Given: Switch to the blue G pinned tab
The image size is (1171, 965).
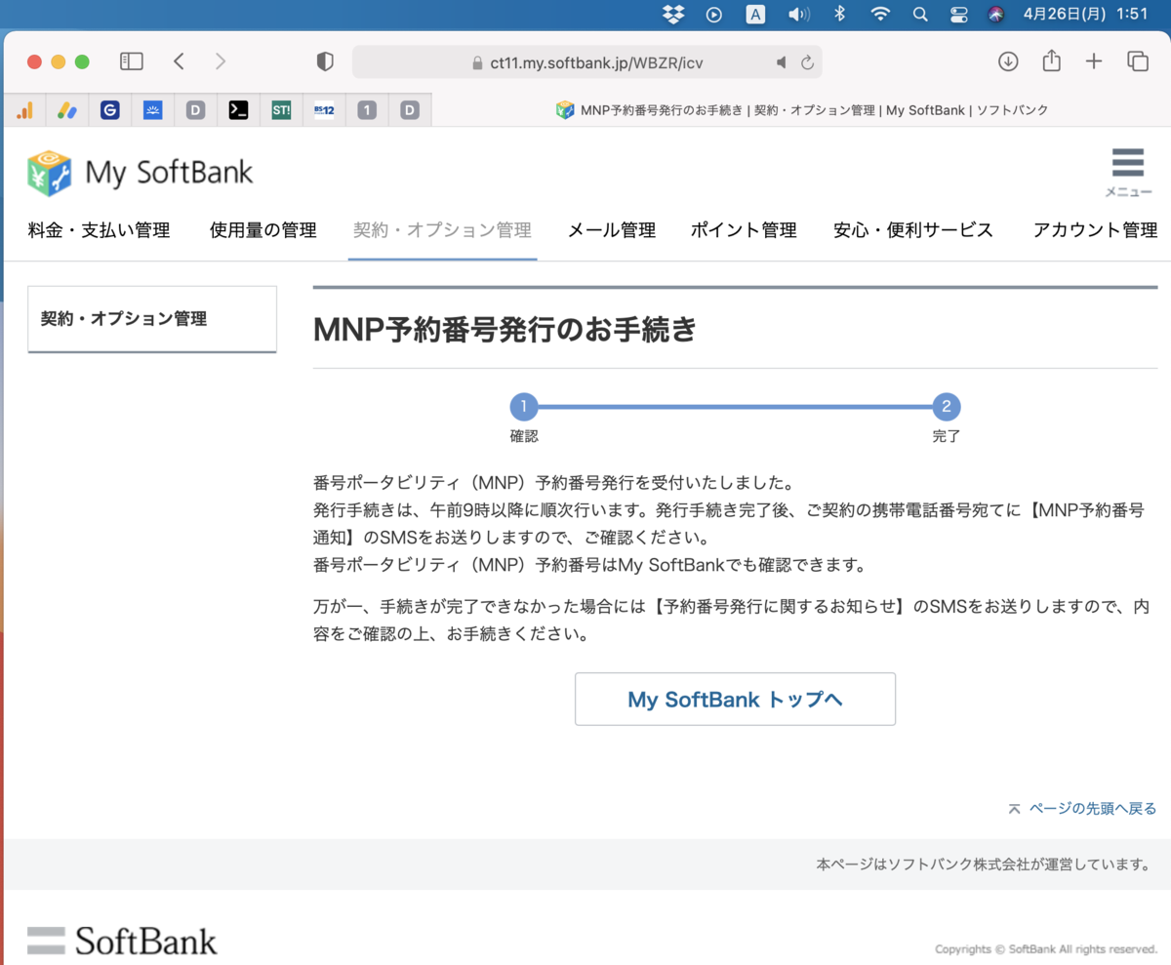Looking at the screenshot, I should pyautogui.click(x=110, y=110).
